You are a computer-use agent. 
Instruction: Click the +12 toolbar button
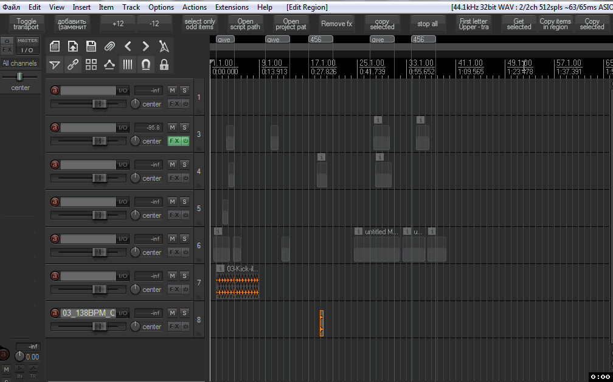118,24
